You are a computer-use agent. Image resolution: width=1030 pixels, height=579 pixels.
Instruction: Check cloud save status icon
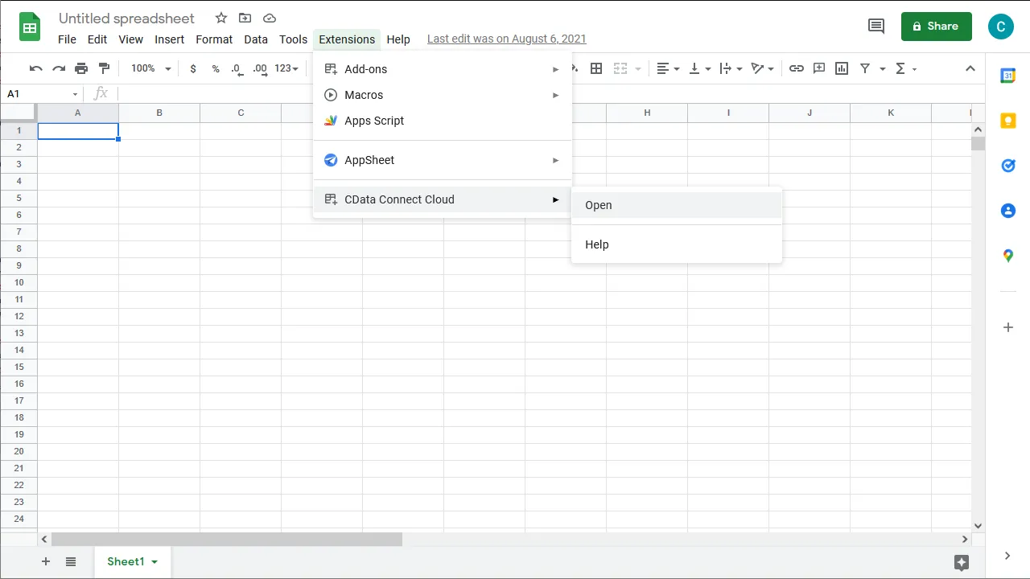pyautogui.click(x=270, y=18)
